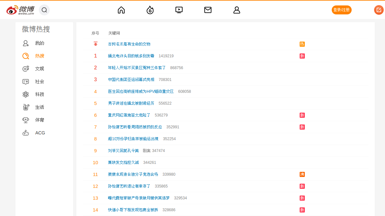Open topic 缅北电诈头目的钱多到发霉
The height and width of the screenshot is (216, 385).
[x=131, y=56]
